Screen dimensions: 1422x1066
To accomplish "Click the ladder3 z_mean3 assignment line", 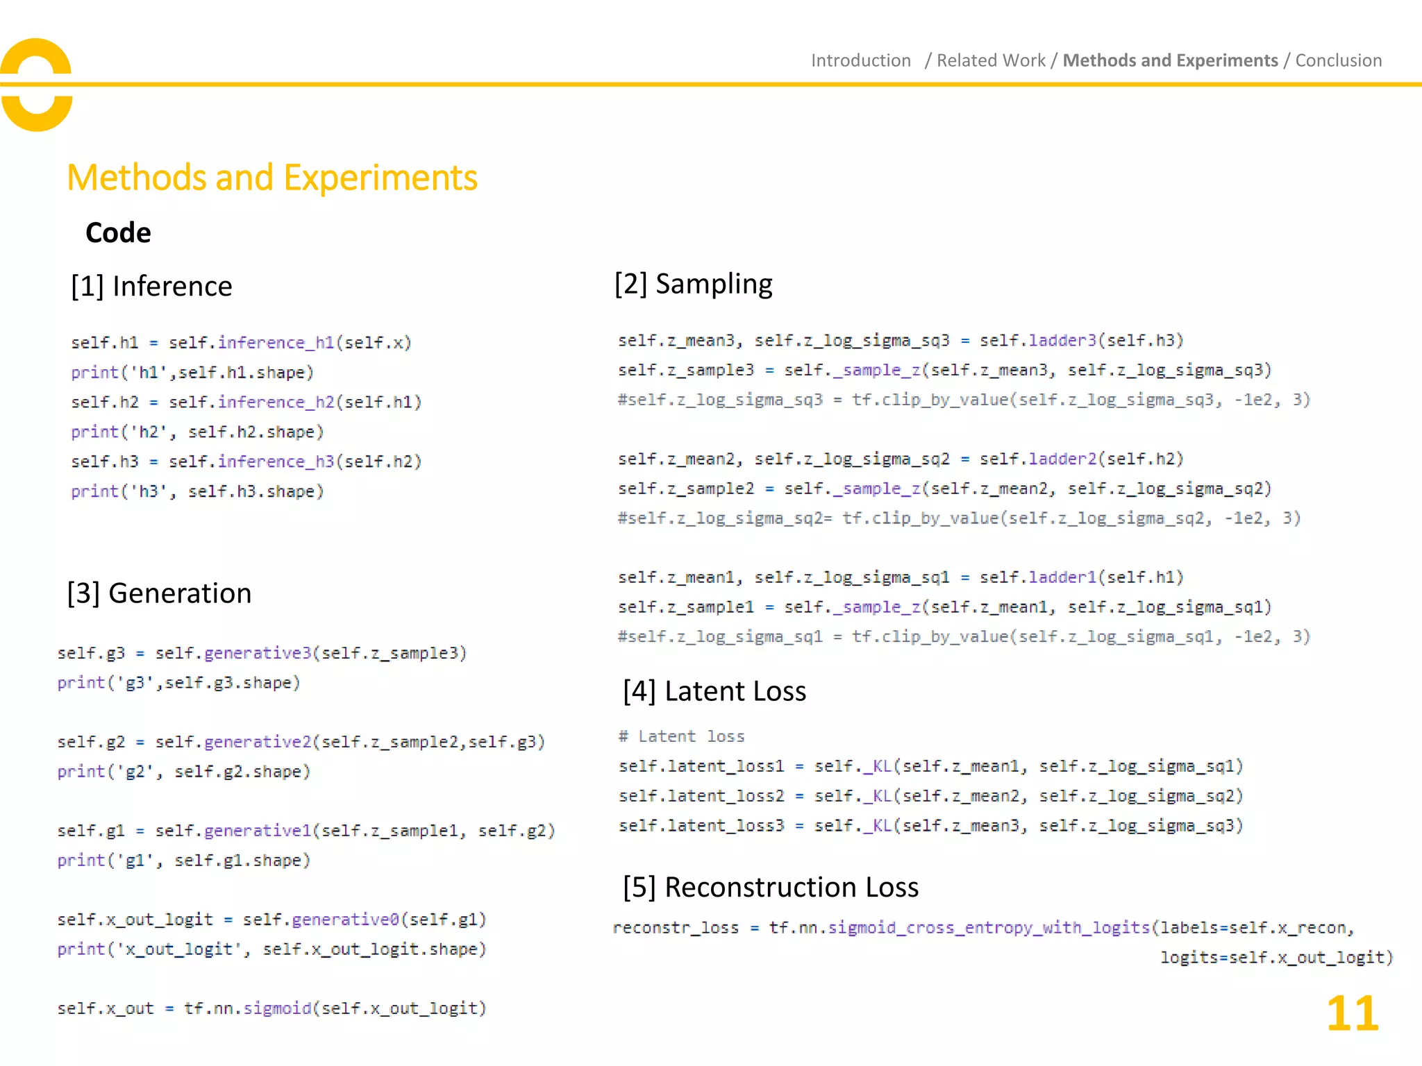I will [x=900, y=341].
